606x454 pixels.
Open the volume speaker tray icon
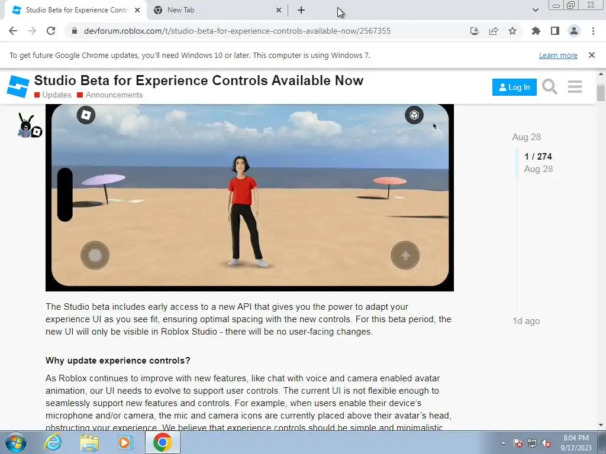(x=546, y=443)
